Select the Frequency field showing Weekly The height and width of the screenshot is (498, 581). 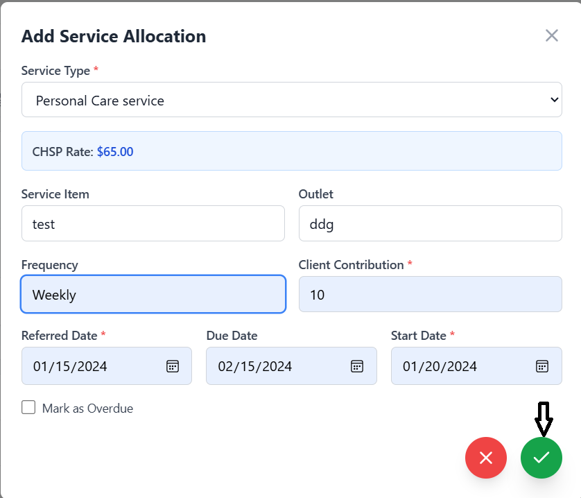[x=153, y=294]
